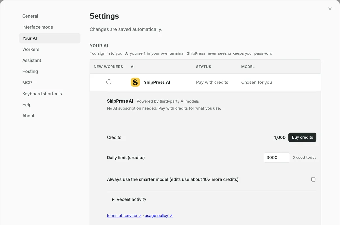Screen dimensions: 340x225
Task: Click the Buy credits button
Action: [302, 137]
